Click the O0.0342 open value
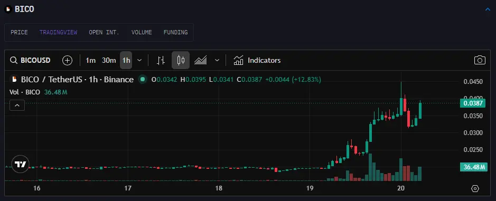The height and width of the screenshot is (201, 496). (164, 80)
